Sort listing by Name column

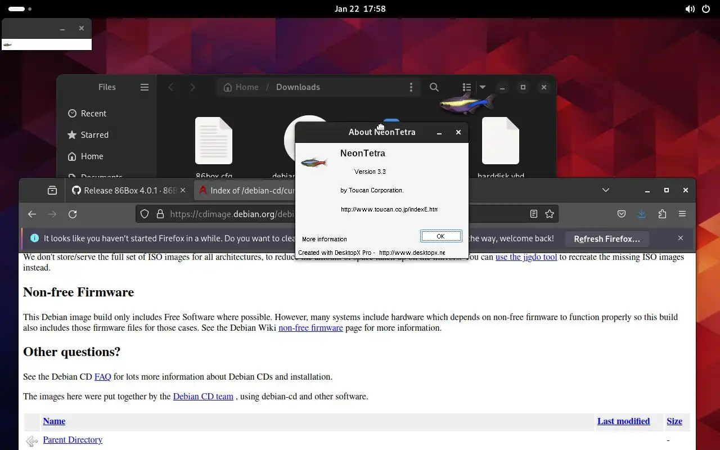click(x=54, y=421)
